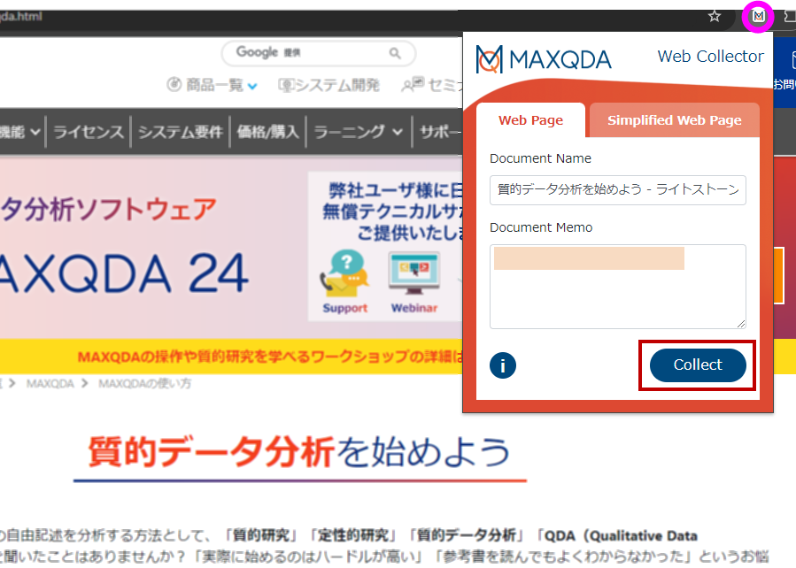Click the MAXQDA breadcrumb link
This screenshot has height=568, width=796.
tap(50, 383)
